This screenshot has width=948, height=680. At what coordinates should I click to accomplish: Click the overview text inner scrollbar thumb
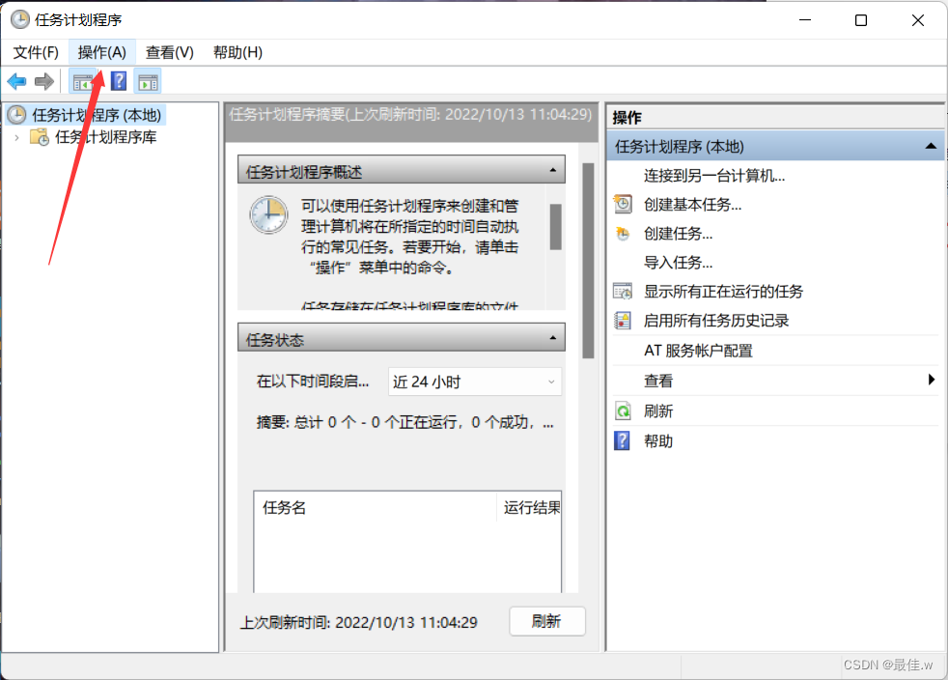(x=556, y=227)
